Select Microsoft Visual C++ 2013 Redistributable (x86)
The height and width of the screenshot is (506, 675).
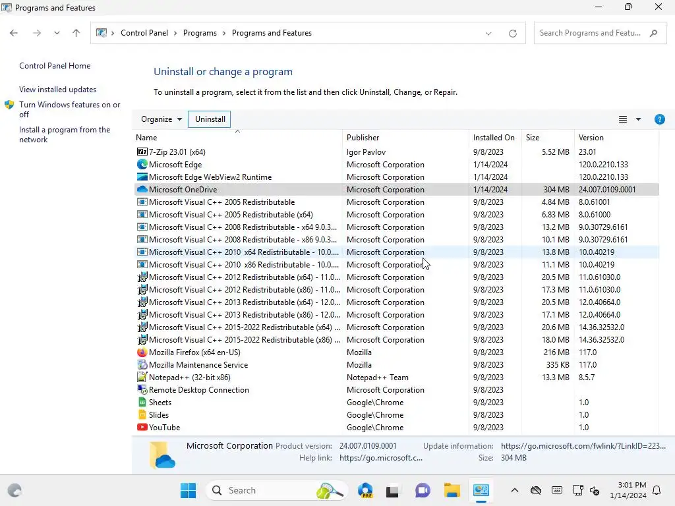396,314
